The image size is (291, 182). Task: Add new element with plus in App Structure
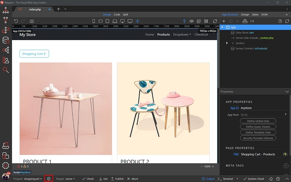224,21
